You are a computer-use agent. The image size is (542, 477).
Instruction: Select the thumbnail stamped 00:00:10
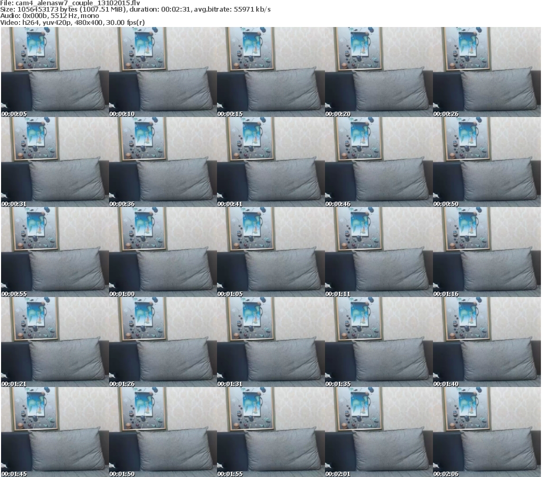point(163,72)
